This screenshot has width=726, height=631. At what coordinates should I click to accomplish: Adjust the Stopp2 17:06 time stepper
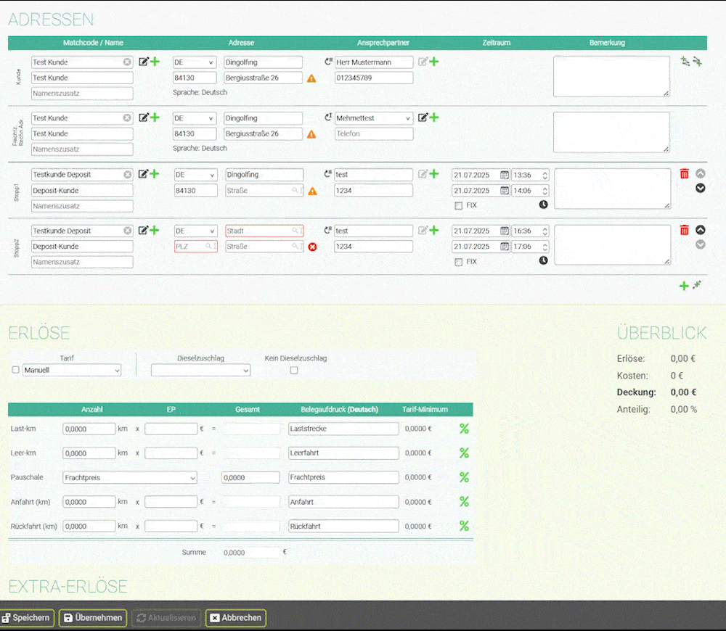545,247
